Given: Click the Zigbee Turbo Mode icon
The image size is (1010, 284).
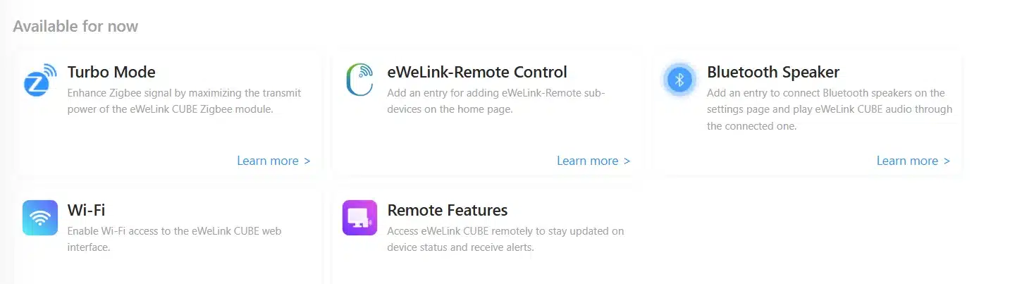Looking at the screenshot, I should tap(39, 80).
